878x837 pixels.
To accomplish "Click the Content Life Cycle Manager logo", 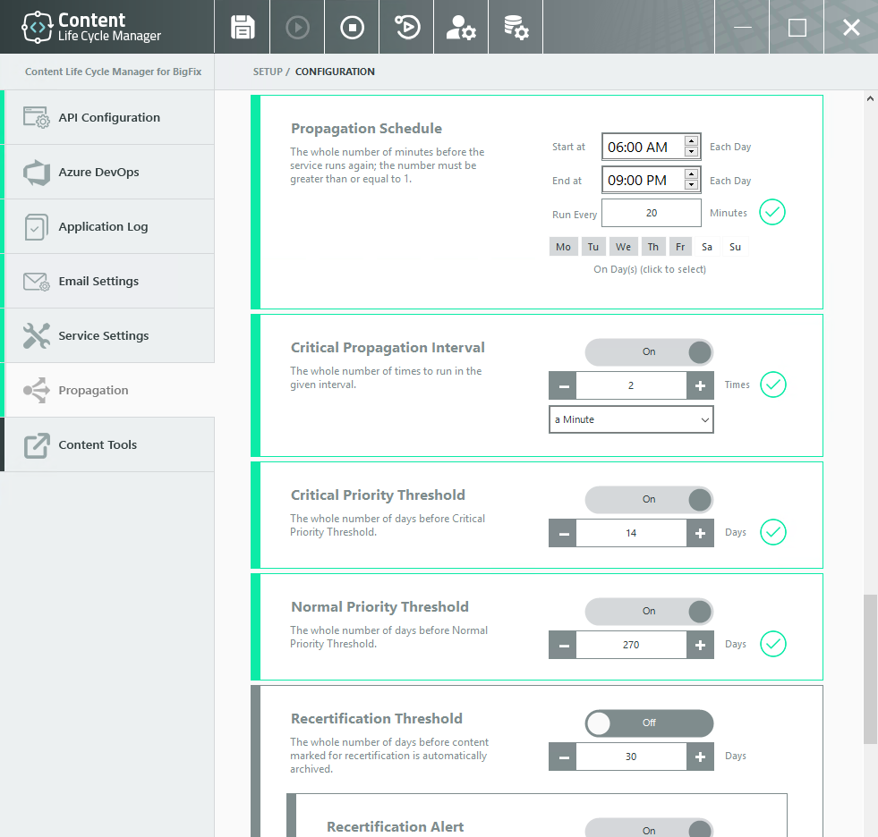I will coord(91,27).
